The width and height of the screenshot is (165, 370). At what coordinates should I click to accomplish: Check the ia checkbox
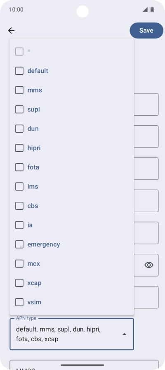(19, 225)
